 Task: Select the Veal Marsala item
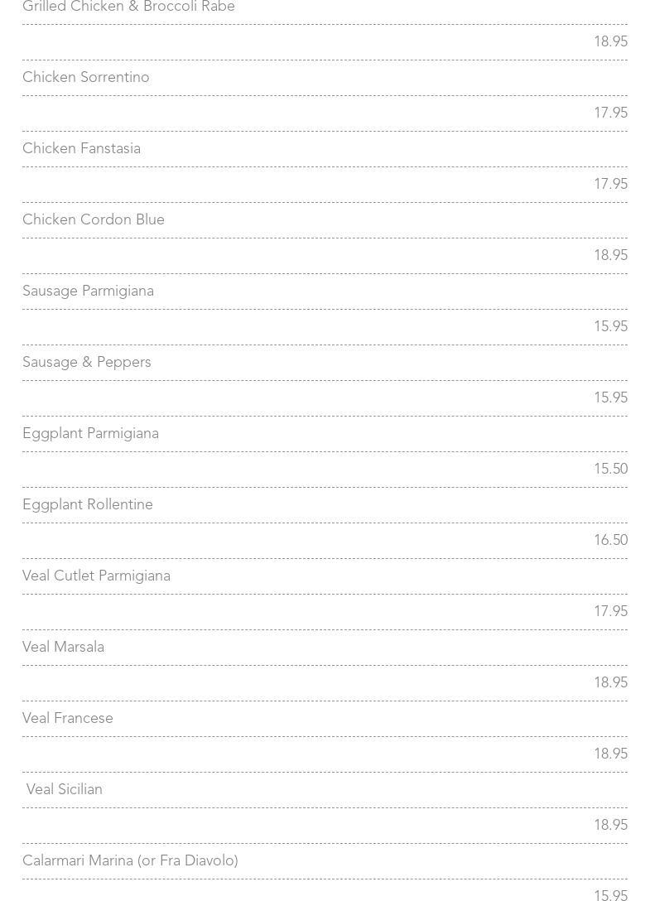pyautogui.click(x=63, y=648)
